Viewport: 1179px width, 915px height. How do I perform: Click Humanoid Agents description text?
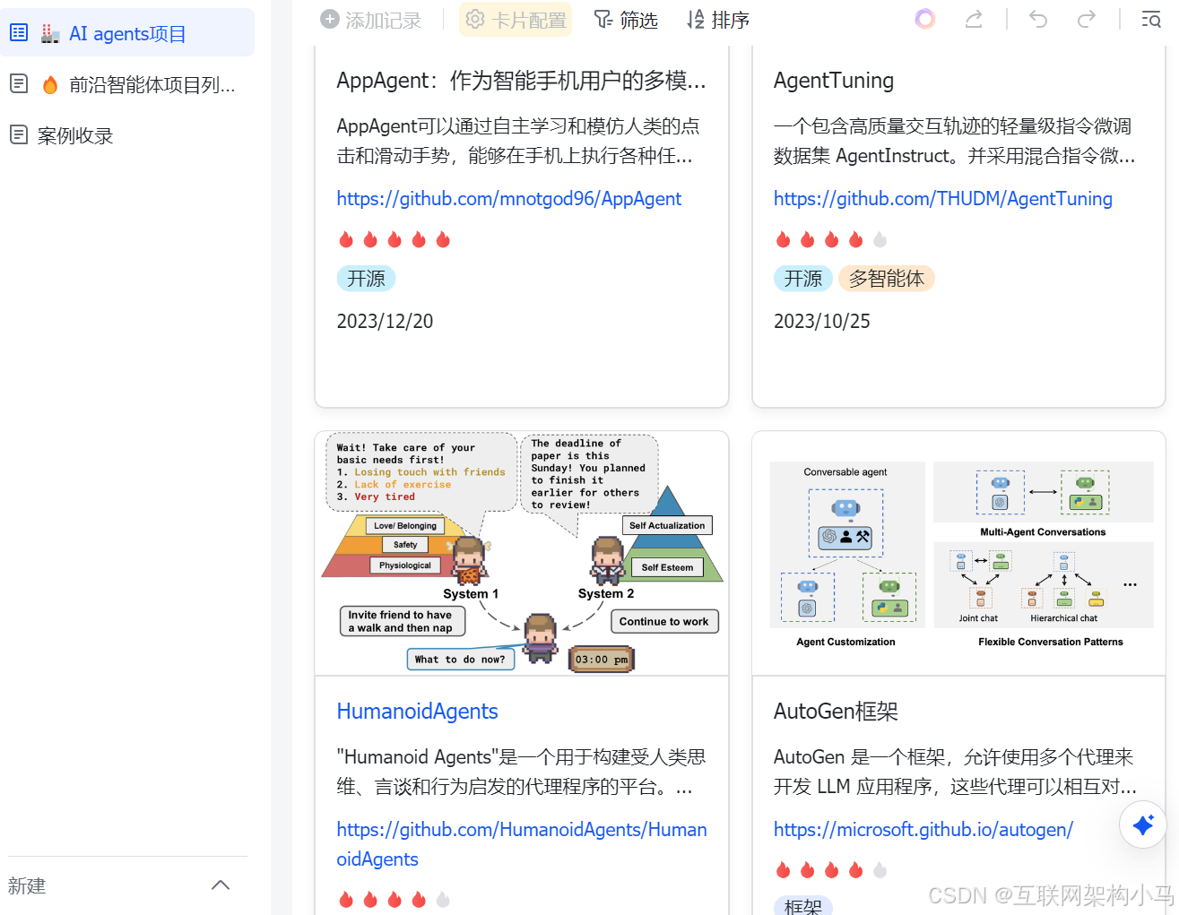coord(521,772)
